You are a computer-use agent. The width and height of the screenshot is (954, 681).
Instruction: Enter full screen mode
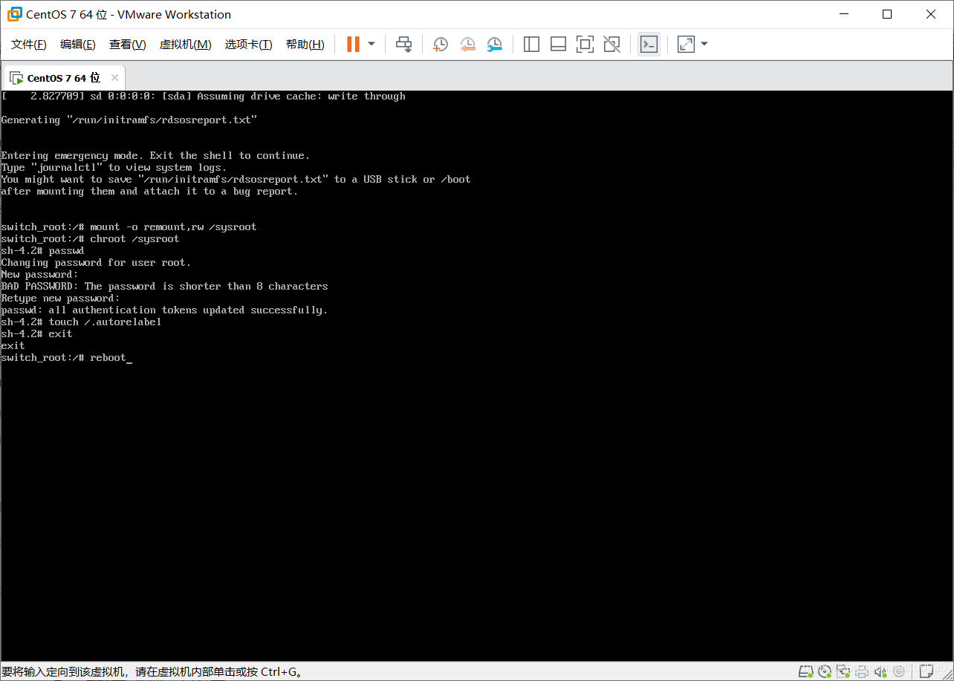click(585, 45)
